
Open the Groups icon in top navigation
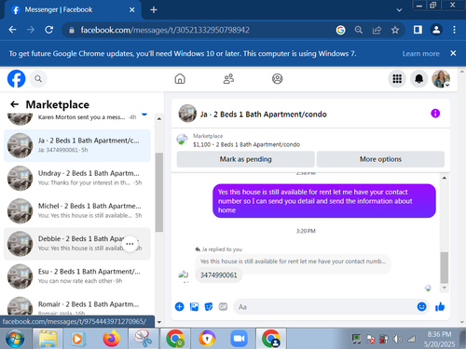pyautogui.click(x=277, y=79)
